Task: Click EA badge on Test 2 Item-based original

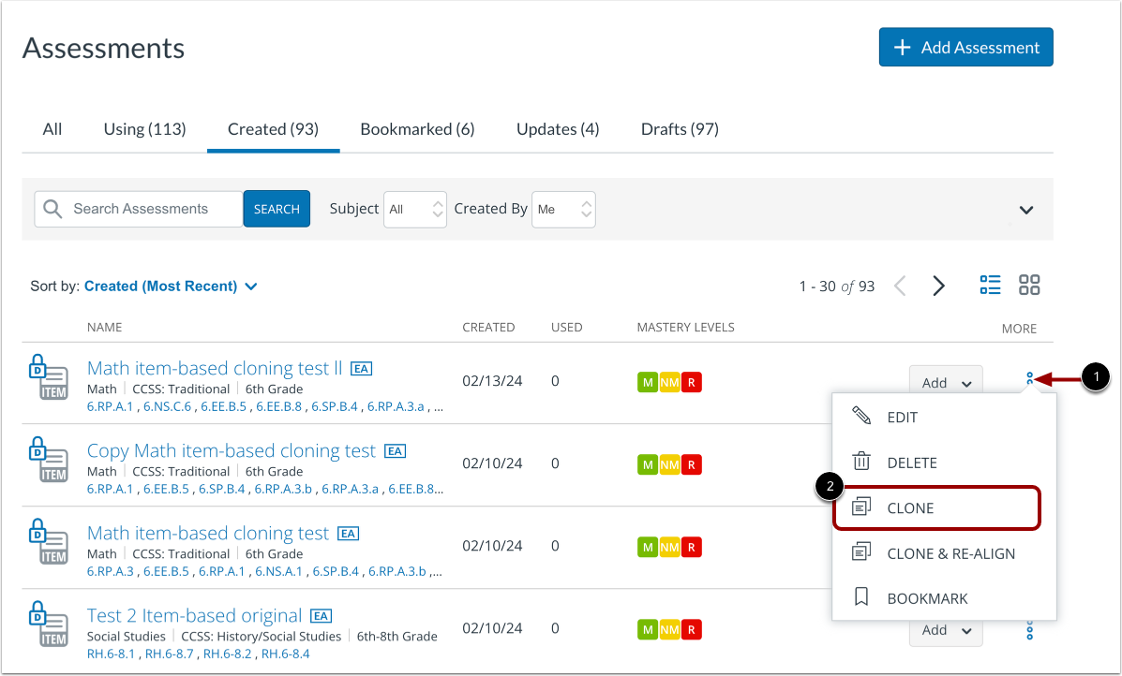Action: (x=321, y=616)
